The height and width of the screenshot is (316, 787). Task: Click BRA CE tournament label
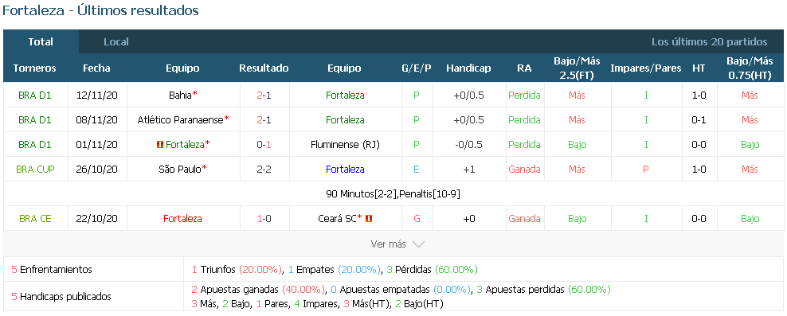35,219
